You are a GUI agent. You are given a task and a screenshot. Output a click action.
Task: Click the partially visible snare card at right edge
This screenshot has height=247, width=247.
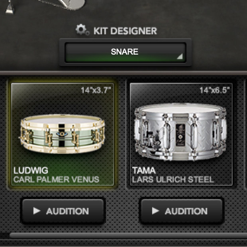246,134
